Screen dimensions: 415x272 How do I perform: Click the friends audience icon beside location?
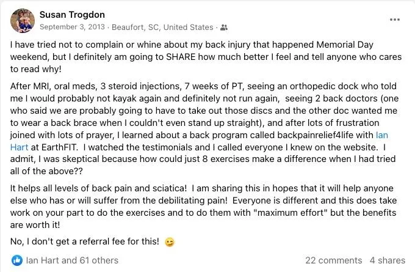224,28
